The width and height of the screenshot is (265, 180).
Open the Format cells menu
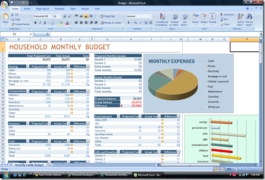(212, 19)
